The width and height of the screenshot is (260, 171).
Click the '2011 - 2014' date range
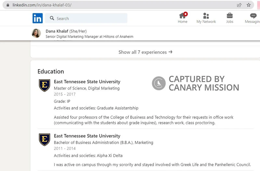pos(65,149)
